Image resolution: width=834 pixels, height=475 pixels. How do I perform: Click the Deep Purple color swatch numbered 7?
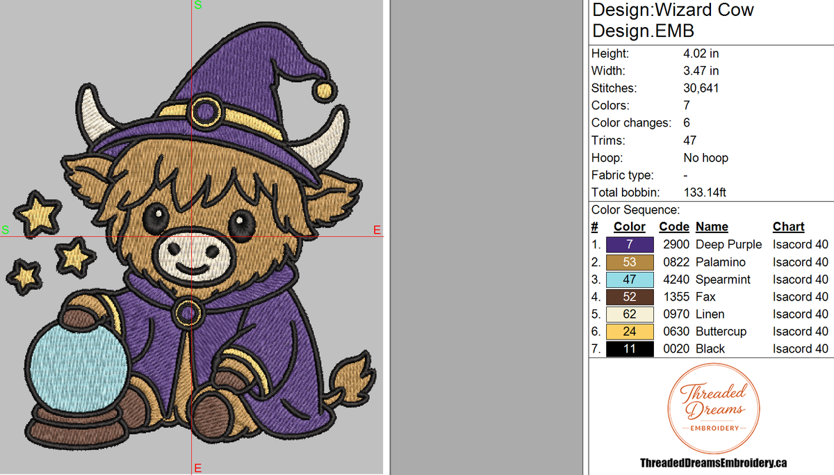click(630, 245)
